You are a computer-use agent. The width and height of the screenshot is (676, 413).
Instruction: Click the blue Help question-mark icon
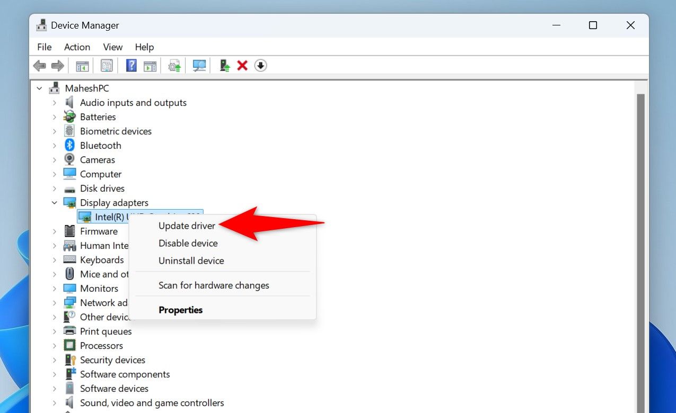pos(131,66)
